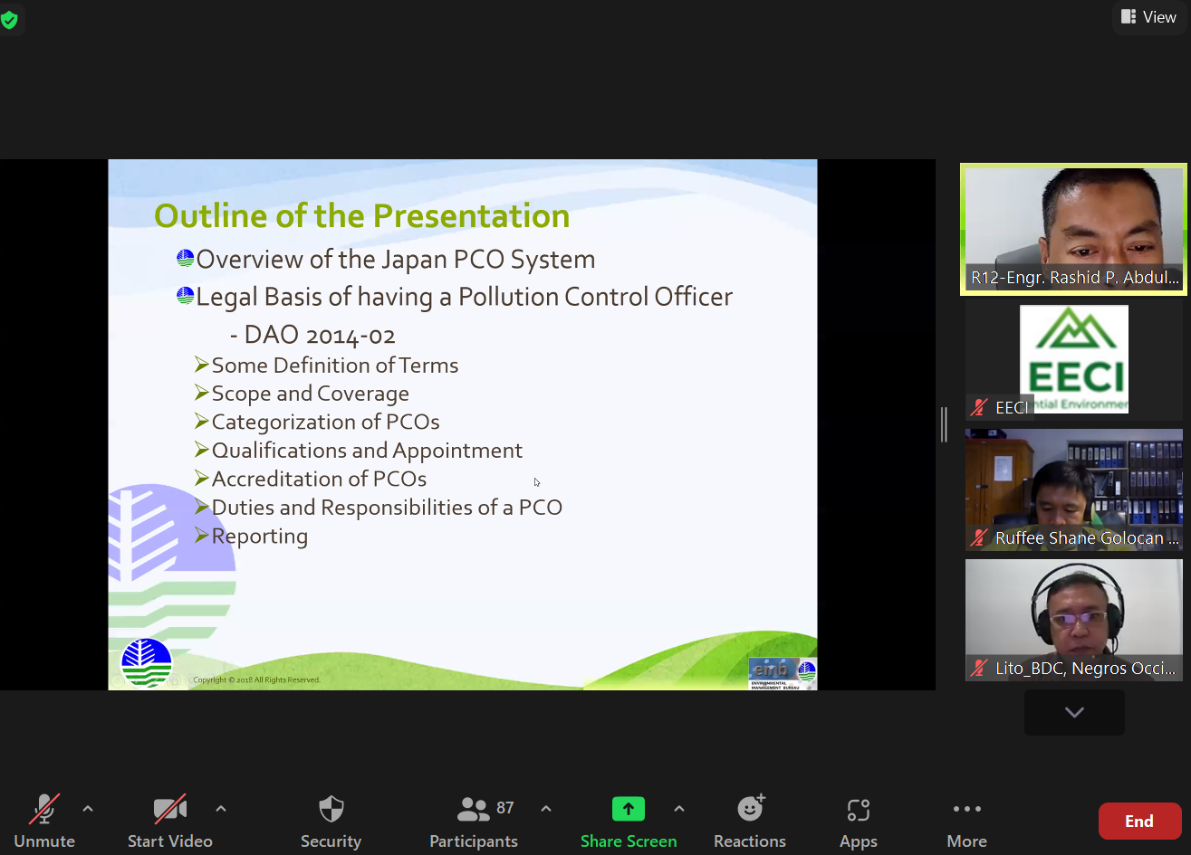Select Lito_BDC, Negros Occi video thumbnail

(x=1073, y=621)
